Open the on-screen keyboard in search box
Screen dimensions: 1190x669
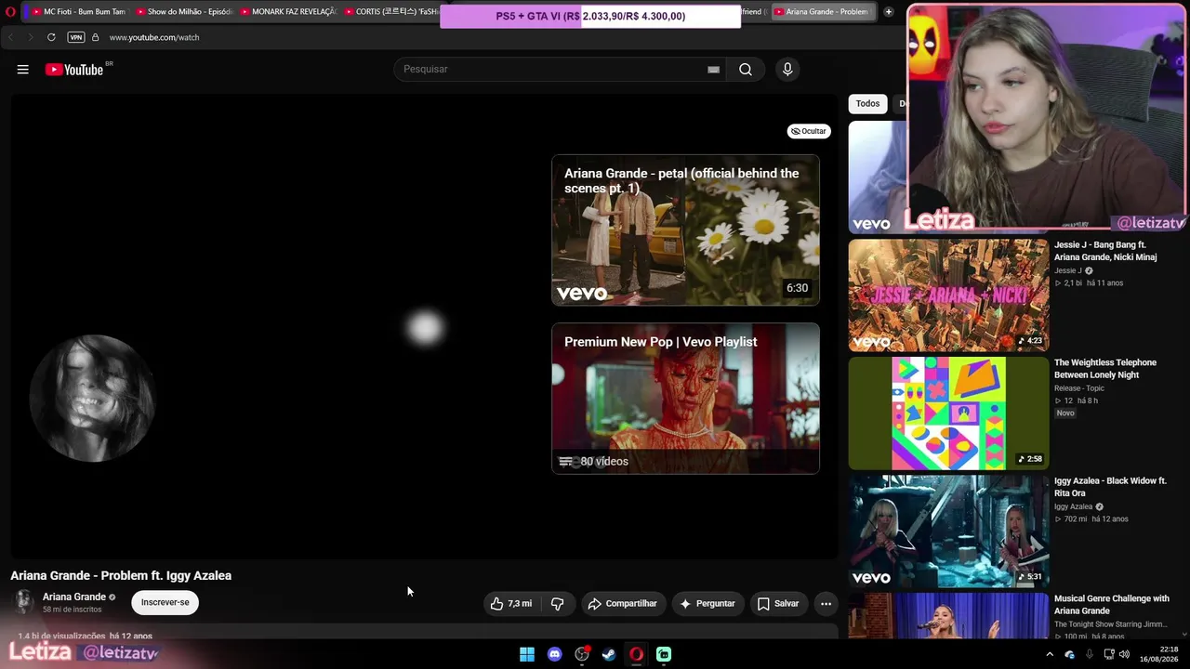(x=714, y=70)
